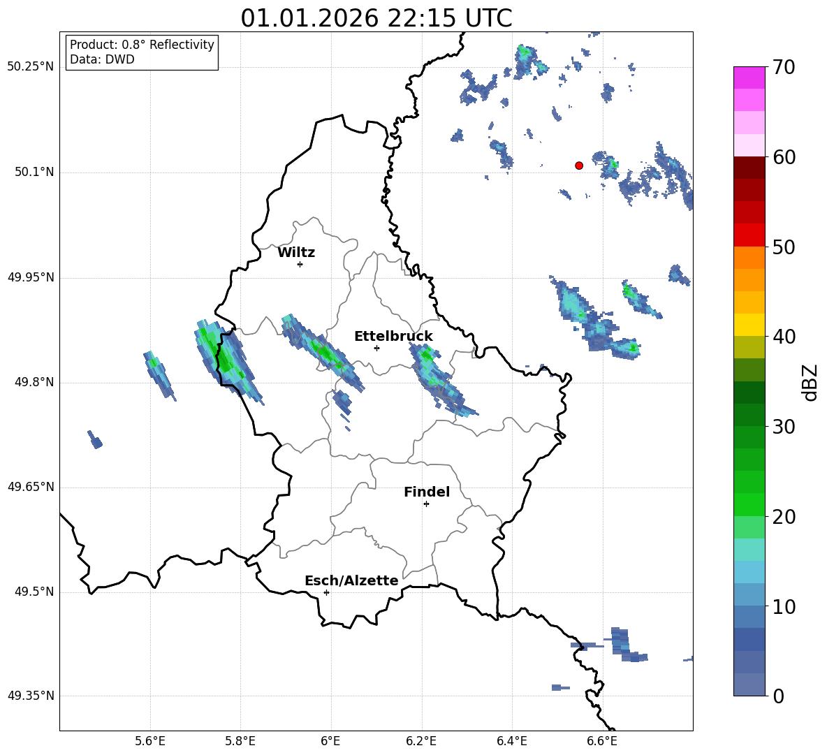Click the Ettelbruck cross marker
Screen dimensions: 827x755
(376, 348)
